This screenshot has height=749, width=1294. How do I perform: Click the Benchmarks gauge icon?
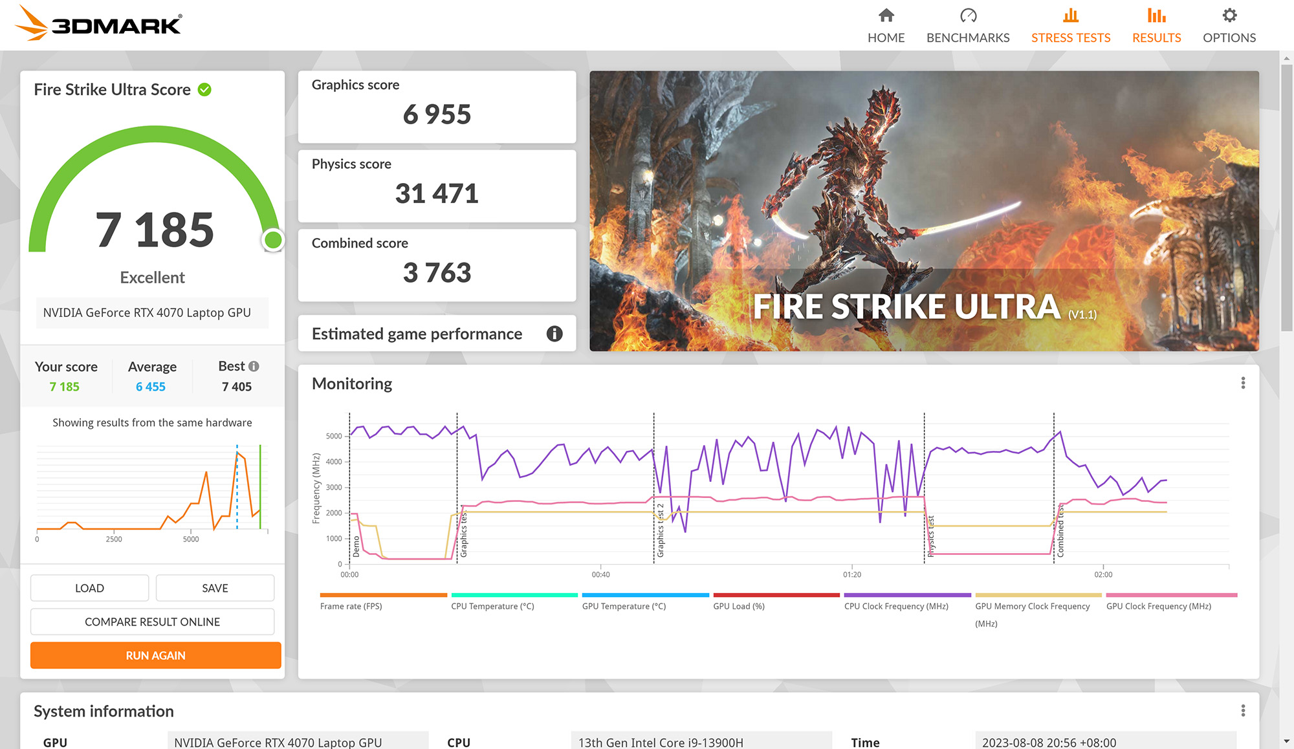pyautogui.click(x=968, y=15)
